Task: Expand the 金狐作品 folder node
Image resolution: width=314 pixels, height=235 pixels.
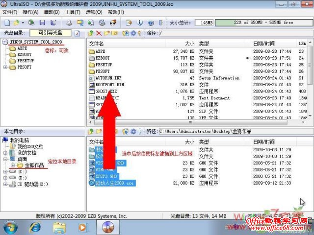Action: point(13,165)
